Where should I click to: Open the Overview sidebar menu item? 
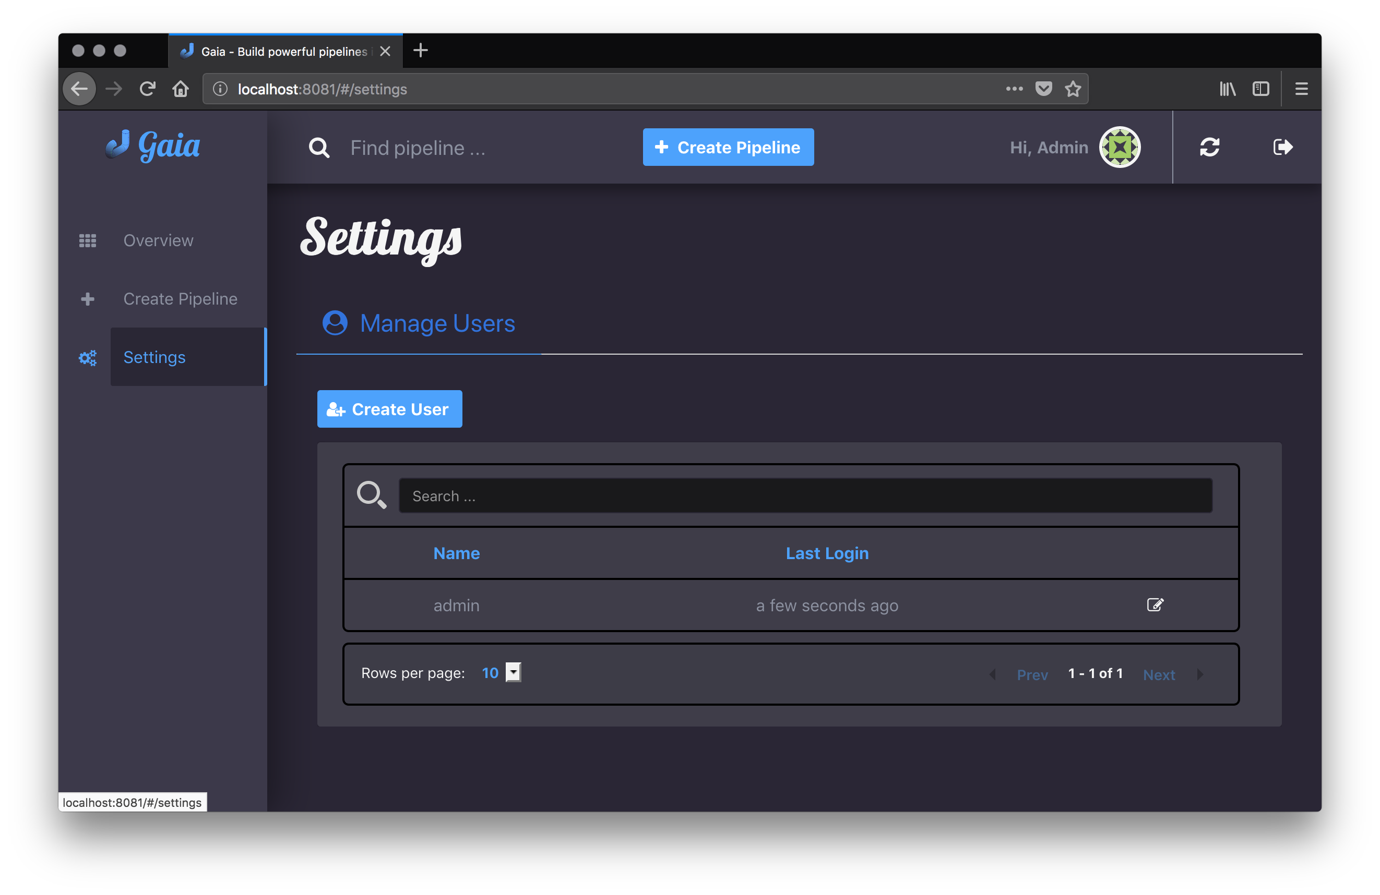tap(158, 240)
